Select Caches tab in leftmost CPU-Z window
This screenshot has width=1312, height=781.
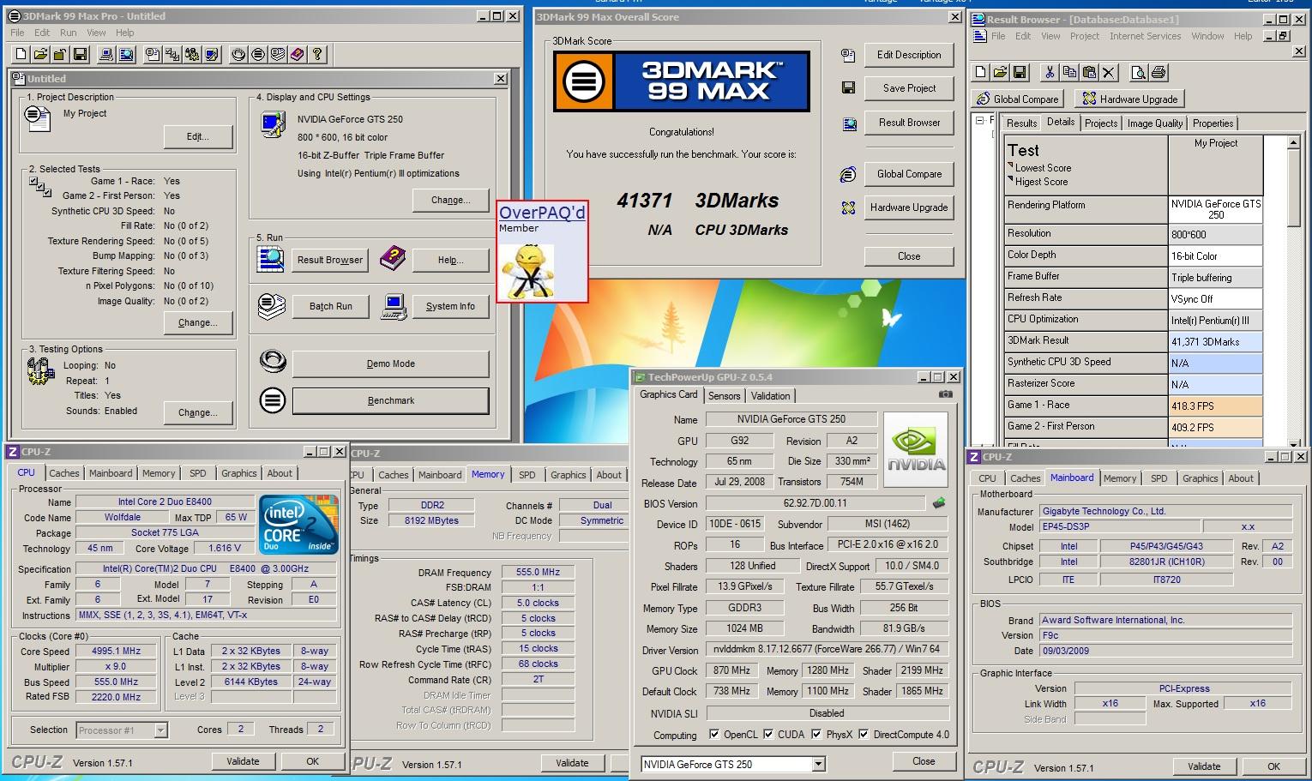[x=63, y=473]
